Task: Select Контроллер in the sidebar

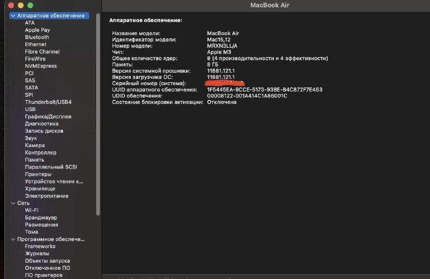Action: (41, 152)
